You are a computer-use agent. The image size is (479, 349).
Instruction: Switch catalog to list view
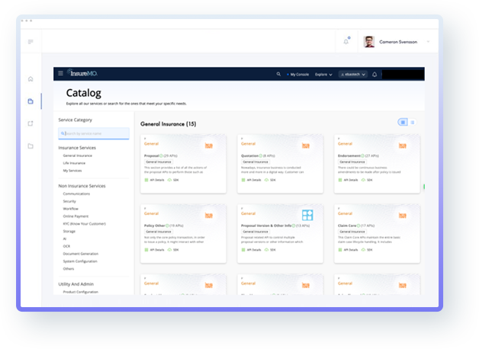(413, 123)
